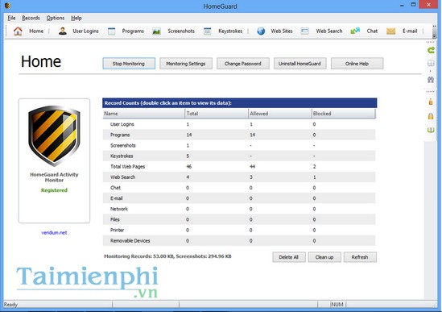The width and height of the screenshot is (442, 312).
Task: Click the Total Web Pages allowed value 44
Action: coord(252,167)
